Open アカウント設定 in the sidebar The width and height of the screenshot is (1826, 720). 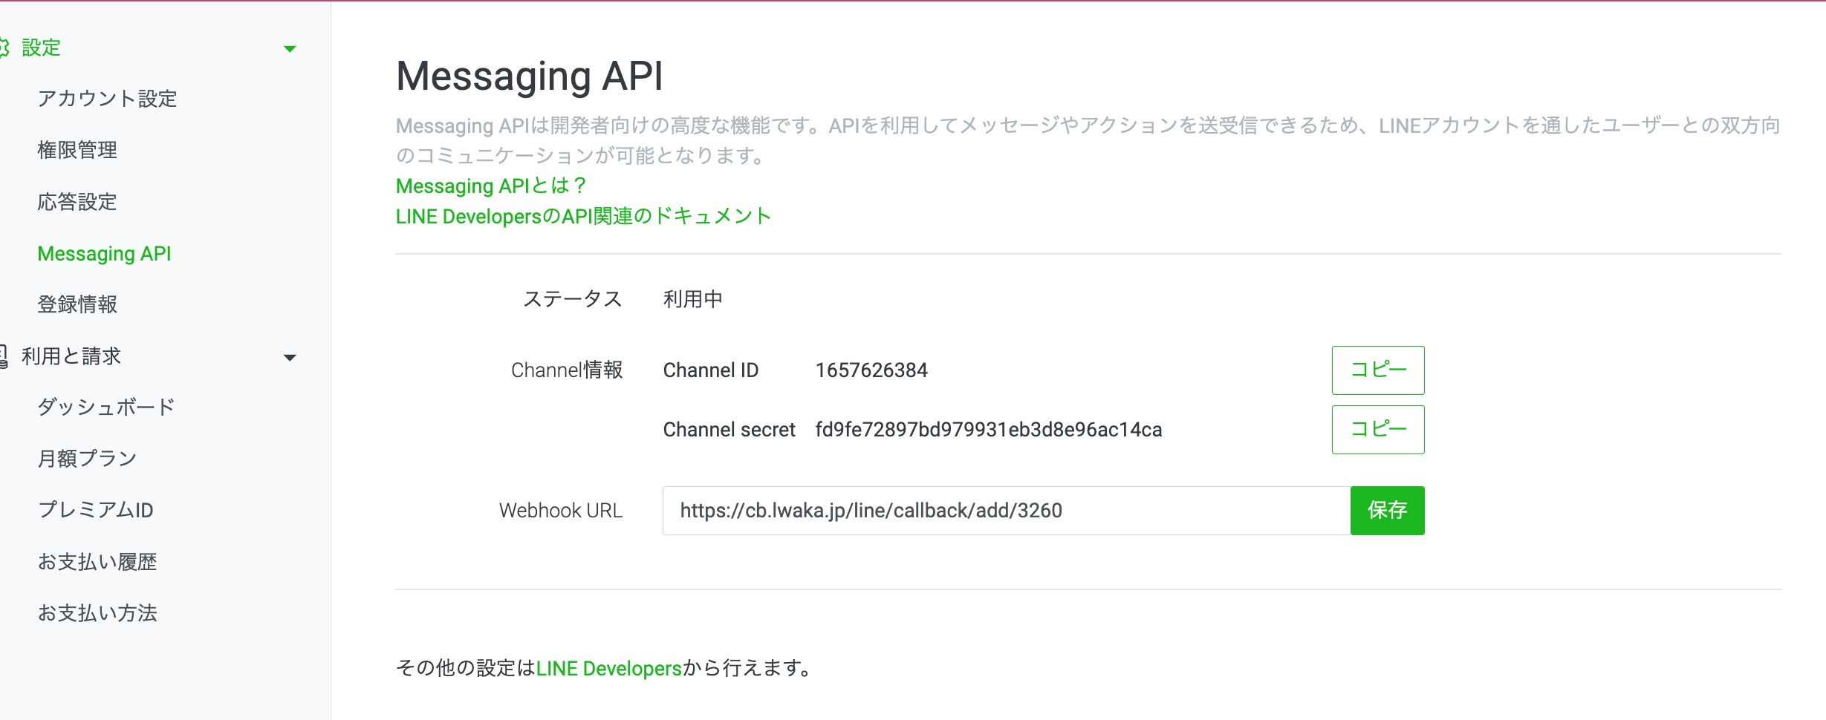pyautogui.click(x=107, y=99)
